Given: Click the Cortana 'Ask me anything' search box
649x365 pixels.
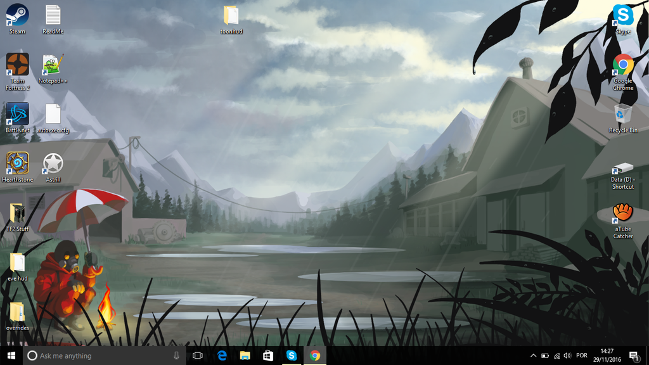Looking at the screenshot, I should [105, 355].
